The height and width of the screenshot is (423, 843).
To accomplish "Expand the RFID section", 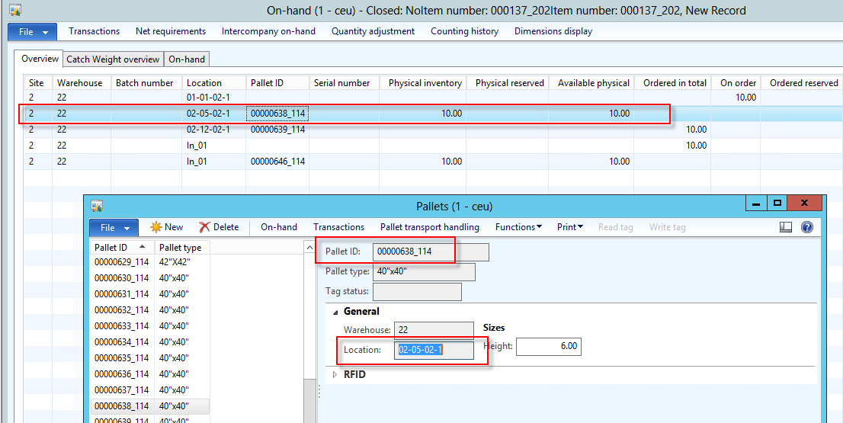I will [x=335, y=374].
